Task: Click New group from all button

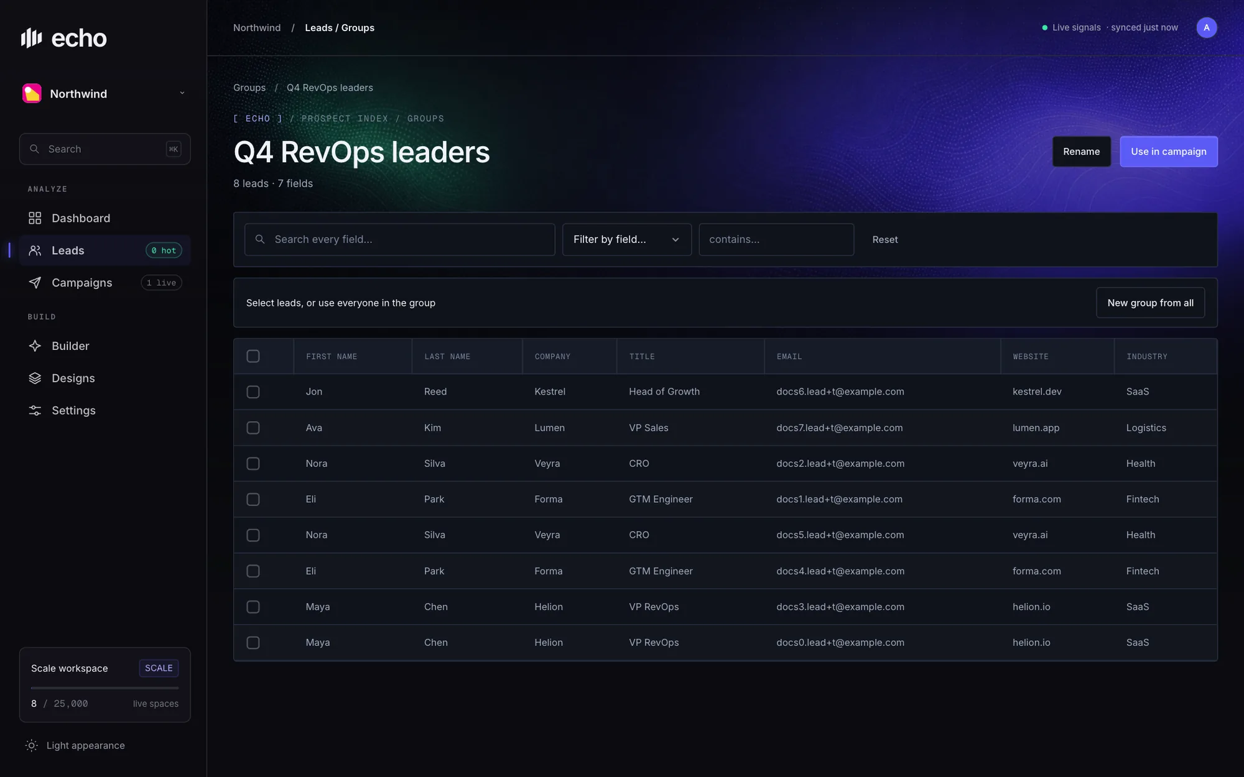Action: (1150, 303)
